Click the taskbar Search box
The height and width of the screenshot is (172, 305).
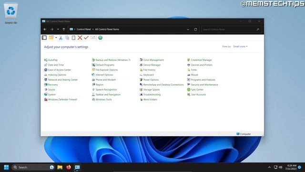point(33,167)
